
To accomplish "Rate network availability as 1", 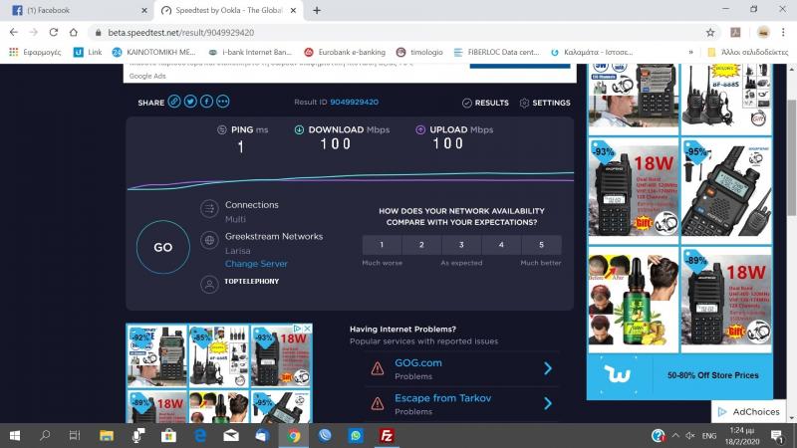I will click(382, 245).
